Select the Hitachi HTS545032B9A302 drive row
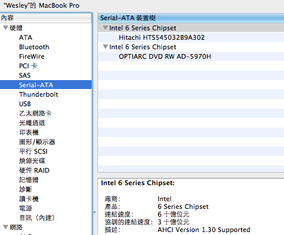The height and width of the screenshot is (235, 284). pyautogui.click(x=191, y=37)
